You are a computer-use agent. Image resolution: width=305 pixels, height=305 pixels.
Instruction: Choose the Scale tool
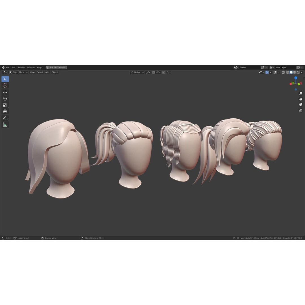point(5,105)
